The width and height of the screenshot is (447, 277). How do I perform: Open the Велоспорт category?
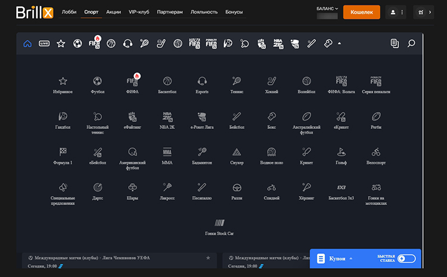pyautogui.click(x=375, y=155)
